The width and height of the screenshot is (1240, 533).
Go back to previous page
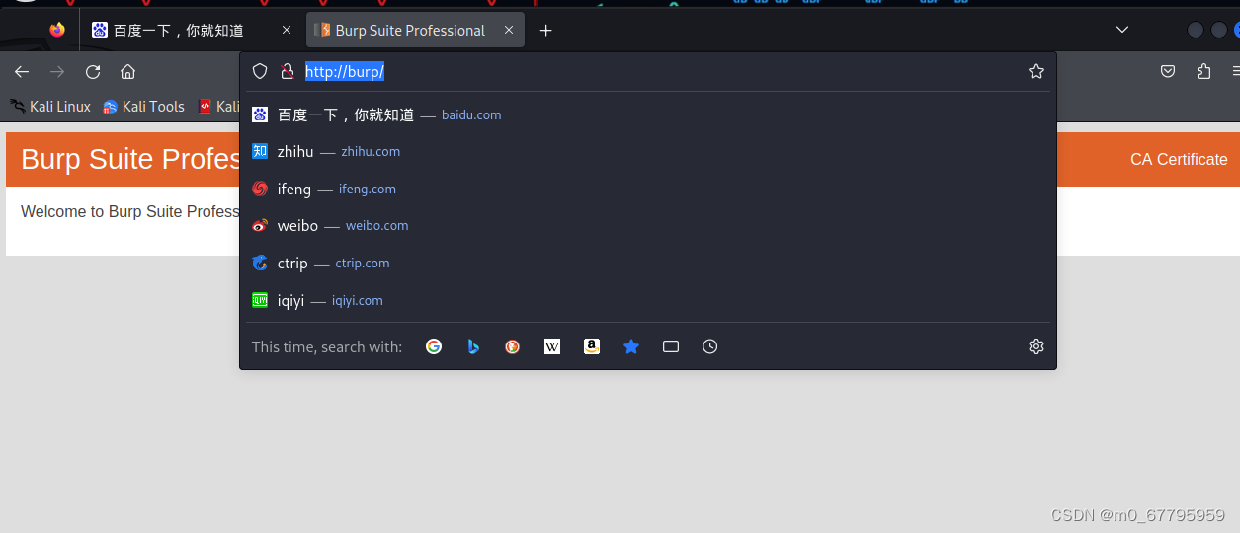pos(22,71)
